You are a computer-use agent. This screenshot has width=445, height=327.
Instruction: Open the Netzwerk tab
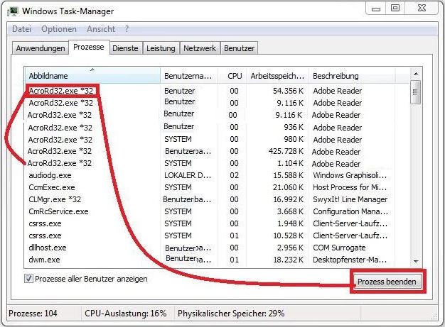pos(200,48)
